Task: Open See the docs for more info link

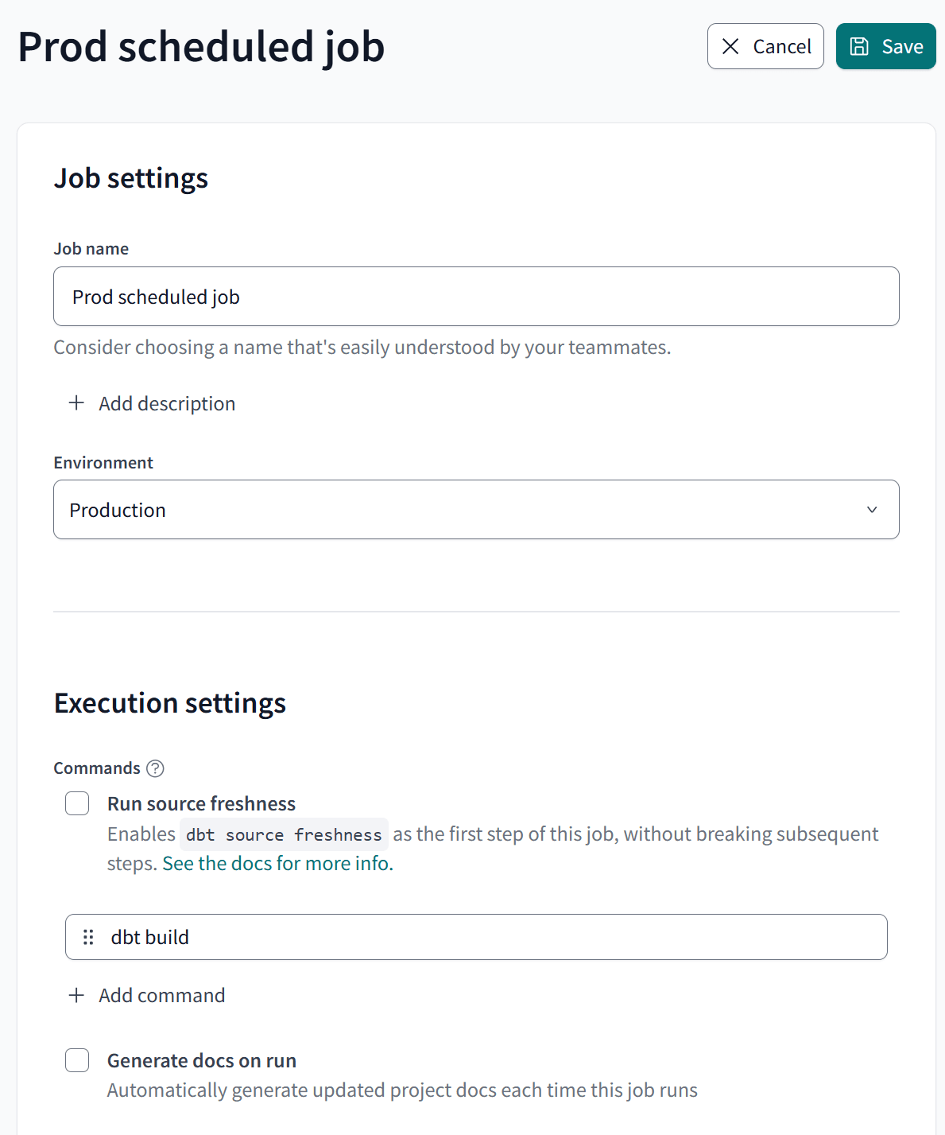Action: (277, 864)
